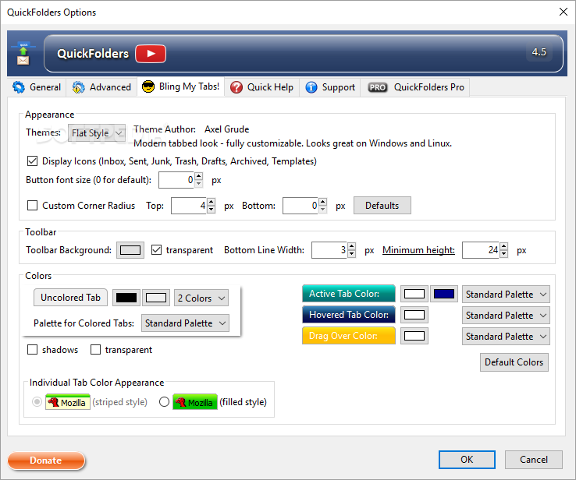Pick the dark blue Active Tab swatch
This screenshot has height=480, width=576.
(444, 294)
